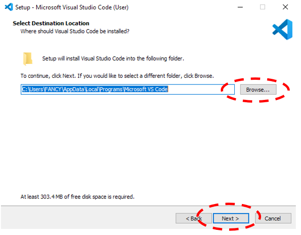Go to previous step with Back

(x=193, y=218)
